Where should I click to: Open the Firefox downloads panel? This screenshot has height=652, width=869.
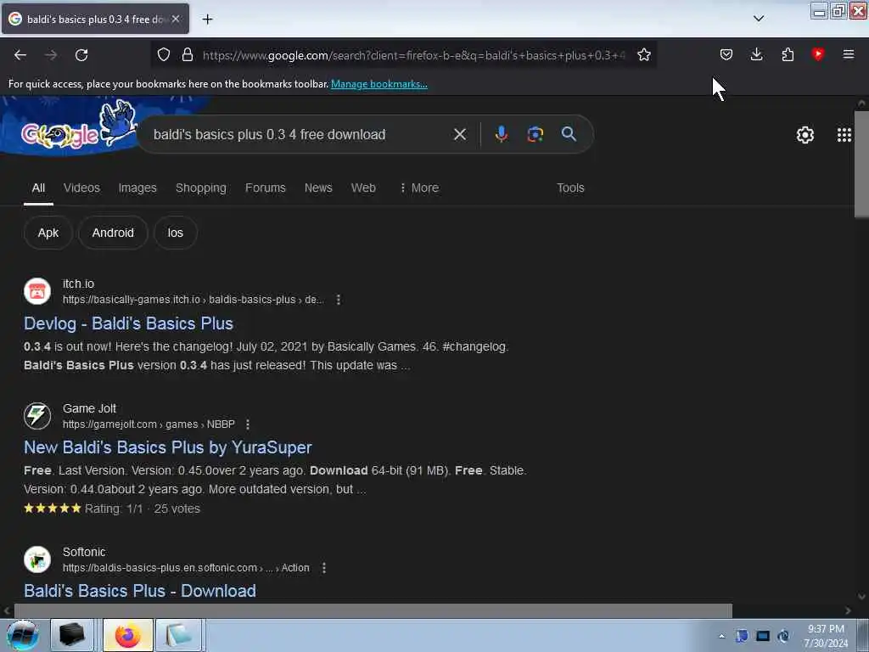pyautogui.click(x=756, y=54)
